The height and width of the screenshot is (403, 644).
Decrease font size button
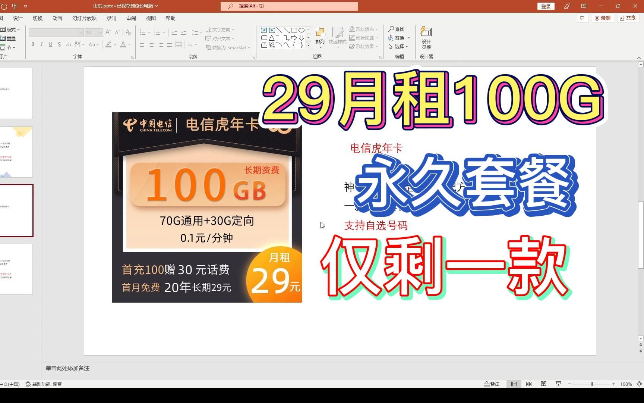117,32
